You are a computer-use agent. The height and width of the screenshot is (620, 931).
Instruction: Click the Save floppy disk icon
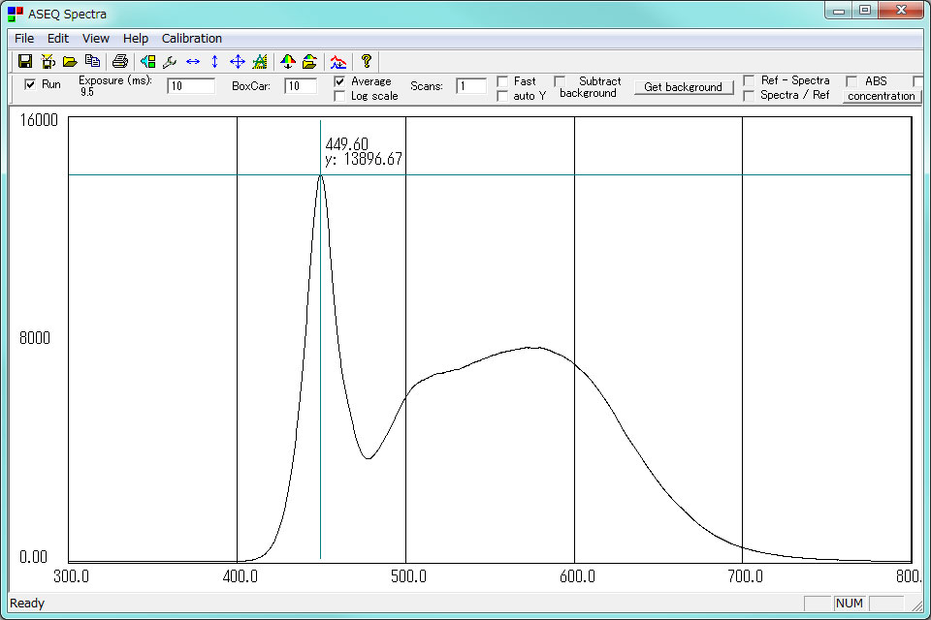click(x=25, y=61)
